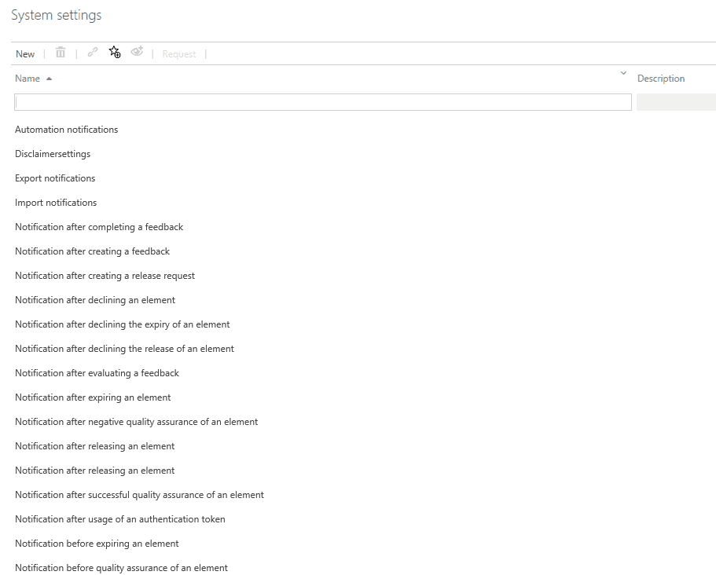The image size is (716, 575).
Task: Click the link chain icon
Action: point(93,53)
